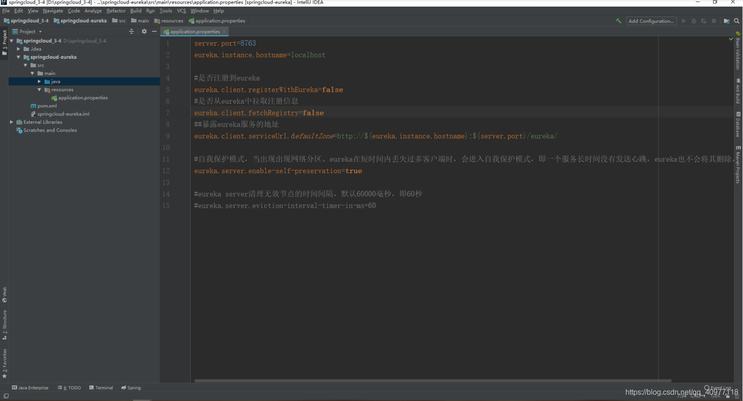Collapse the springcloud_3-4 root tree node

click(x=12, y=41)
